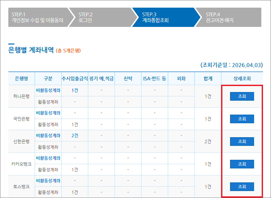Click 하나은행 비활성계좌 수시입출금식 1건
The height and width of the screenshot is (198, 271).
[75, 90]
